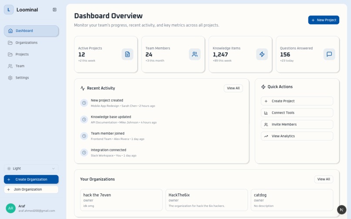Open the hack the 7even organization card
This screenshot has width=351, height=219.
click(121, 200)
